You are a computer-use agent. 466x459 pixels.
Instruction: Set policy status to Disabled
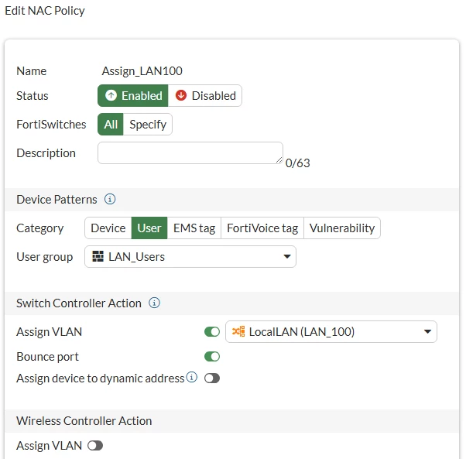point(205,96)
